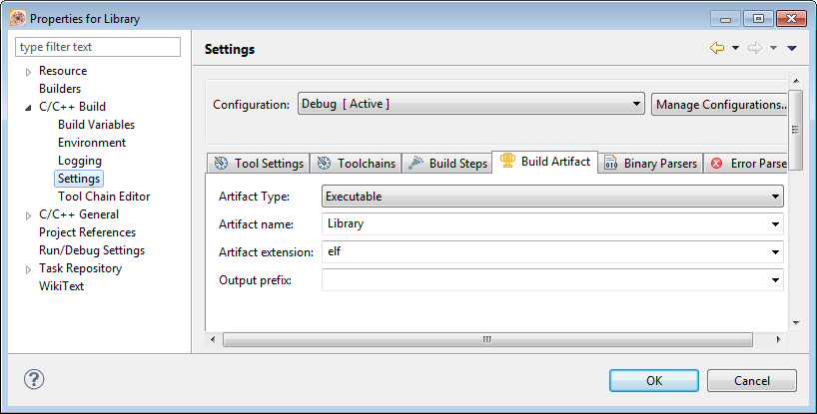Switch to the Tool Settings tab
817x414 pixels.
[x=259, y=164]
